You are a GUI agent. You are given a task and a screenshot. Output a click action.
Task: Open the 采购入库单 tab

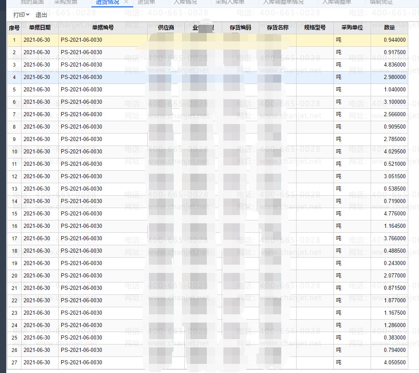230,2
